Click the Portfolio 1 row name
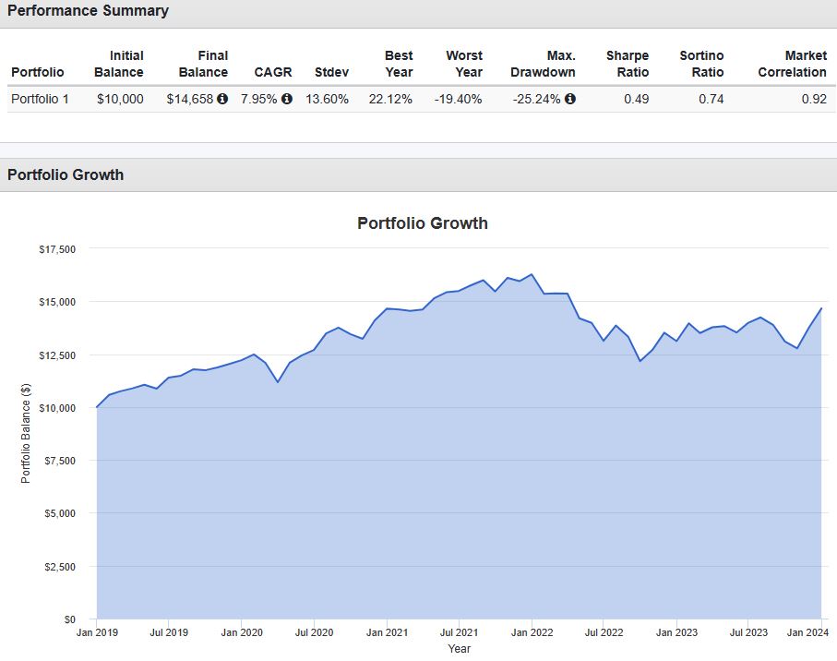Image resolution: width=837 pixels, height=661 pixels. click(40, 99)
